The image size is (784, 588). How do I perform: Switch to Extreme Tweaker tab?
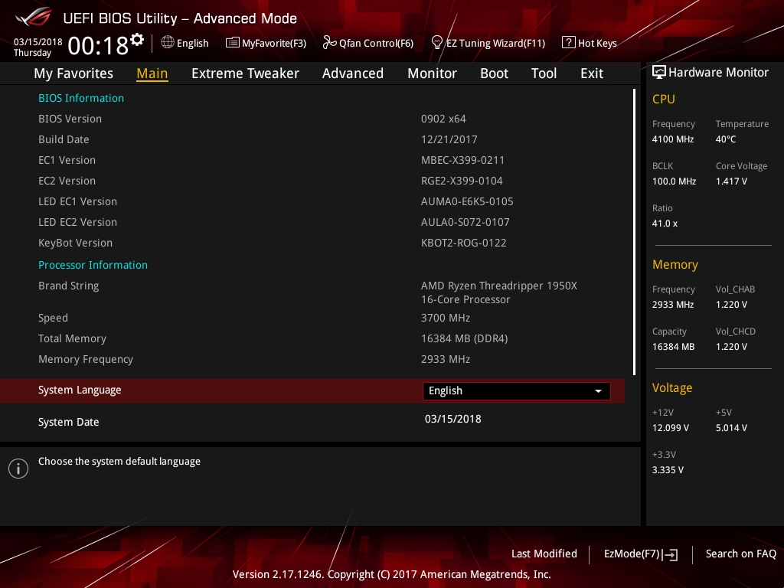245,73
